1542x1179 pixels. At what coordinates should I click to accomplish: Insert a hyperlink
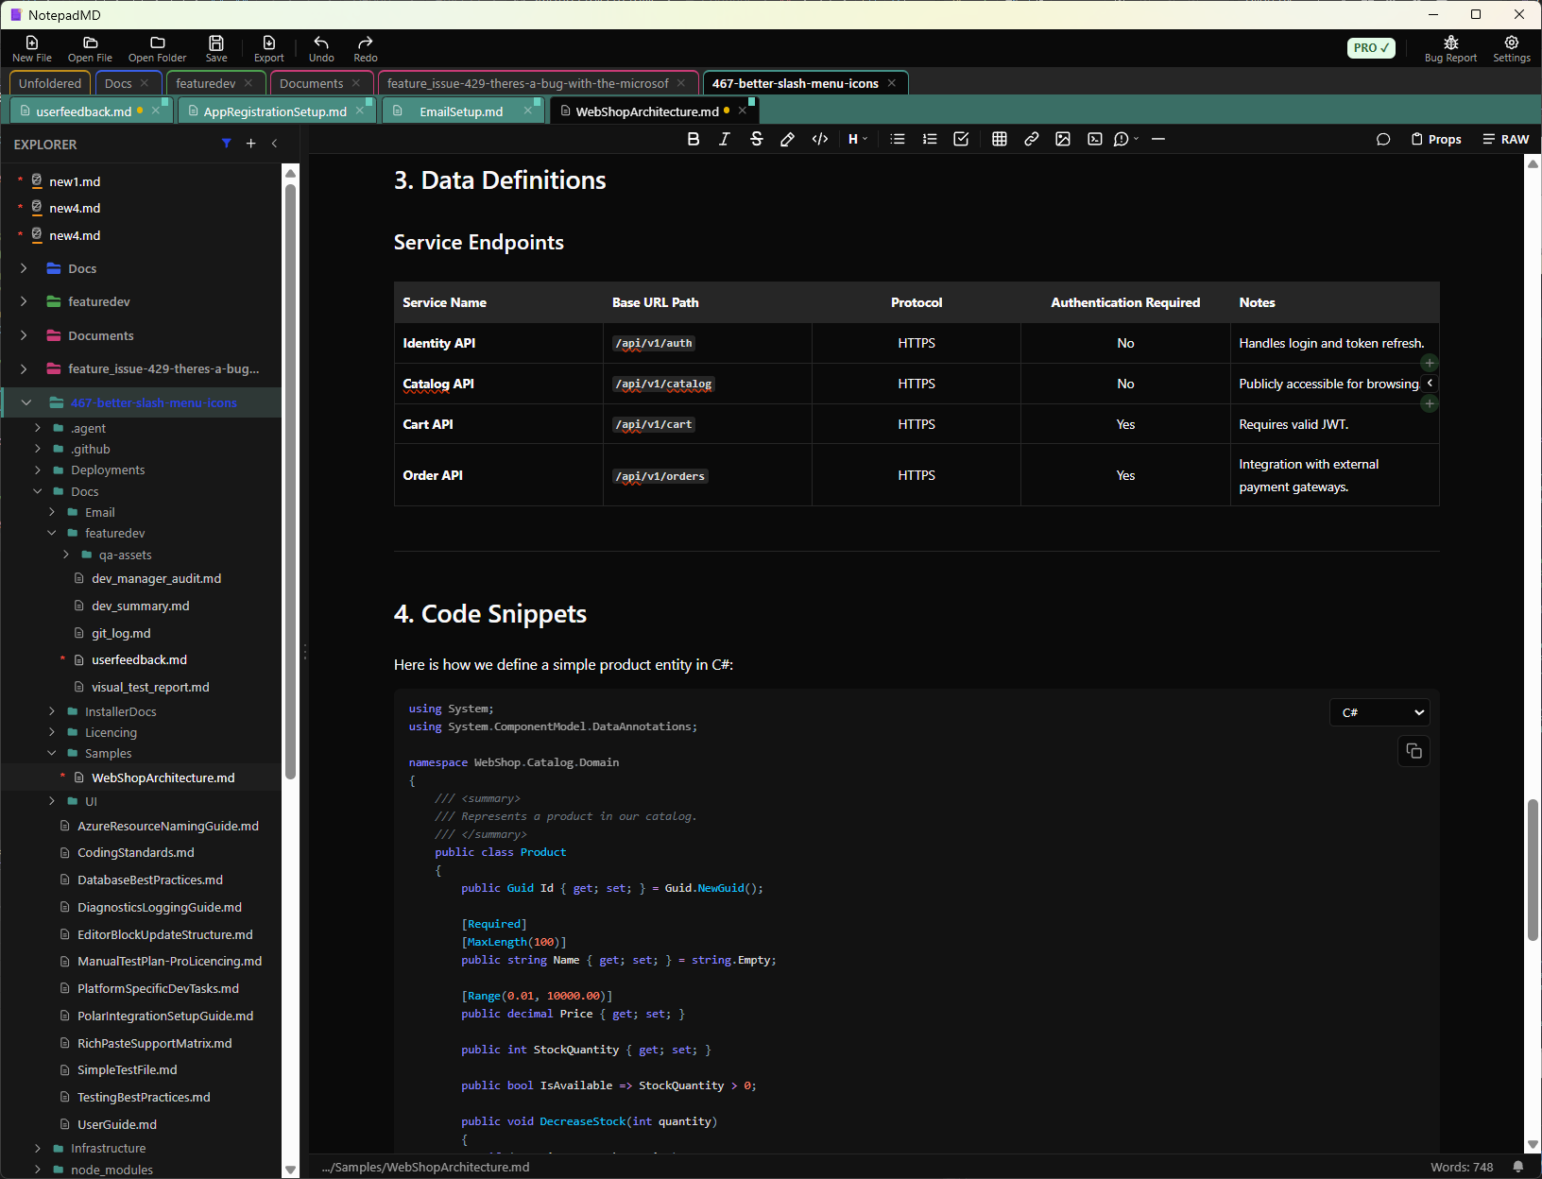pyautogui.click(x=1032, y=139)
